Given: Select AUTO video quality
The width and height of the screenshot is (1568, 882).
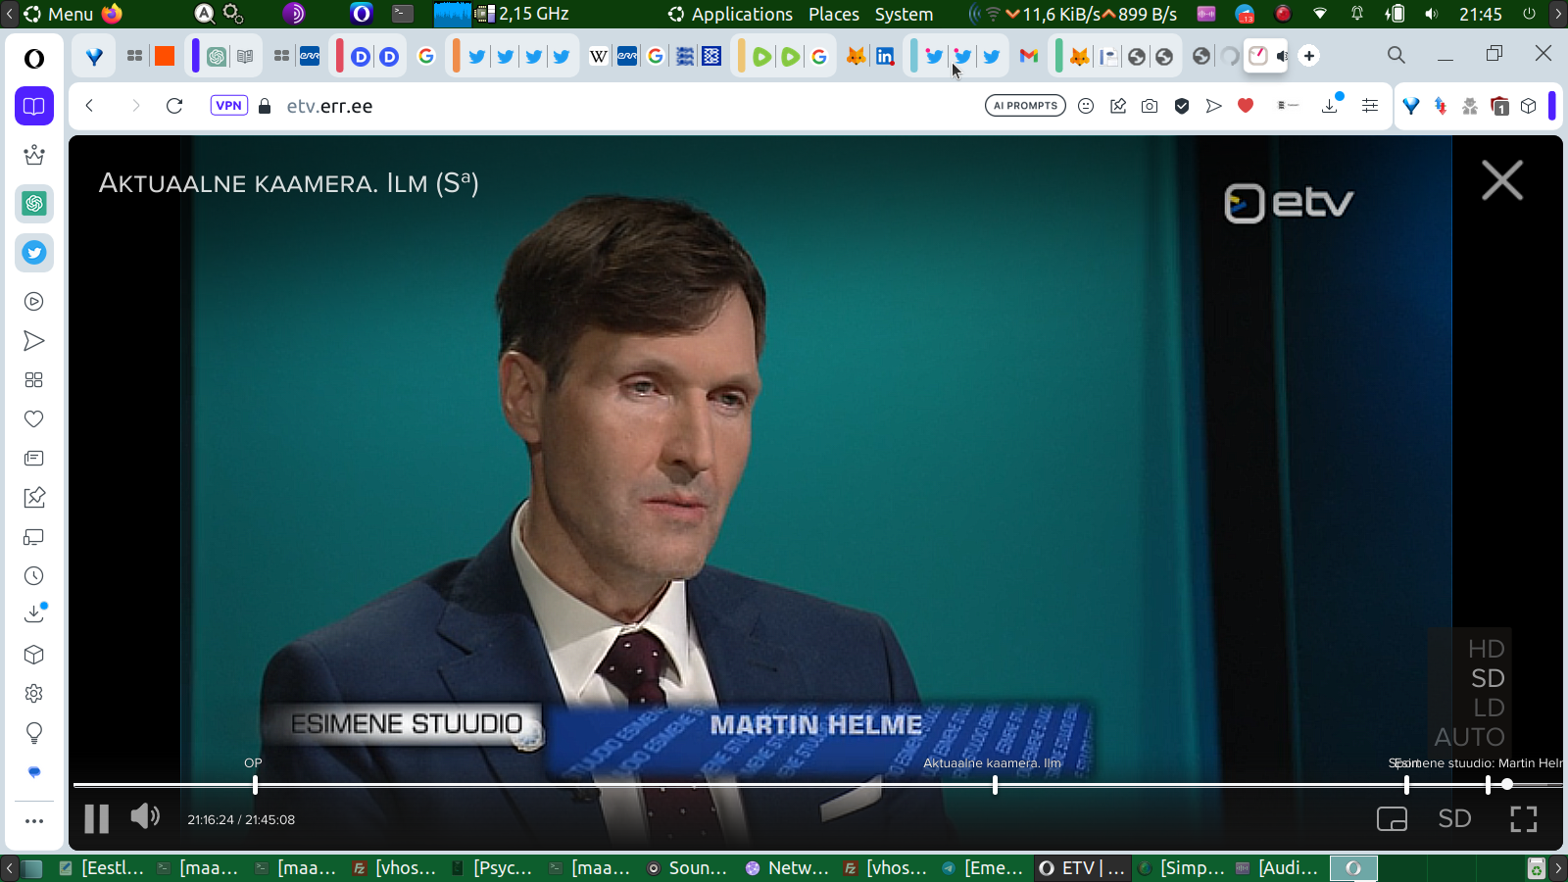Looking at the screenshot, I should coord(1469,737).
